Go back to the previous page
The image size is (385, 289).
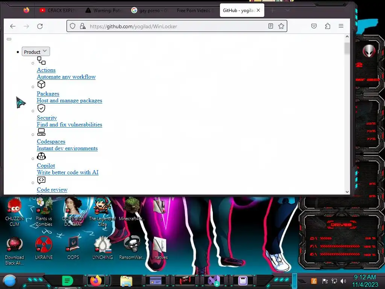click(x=13, y=26)
